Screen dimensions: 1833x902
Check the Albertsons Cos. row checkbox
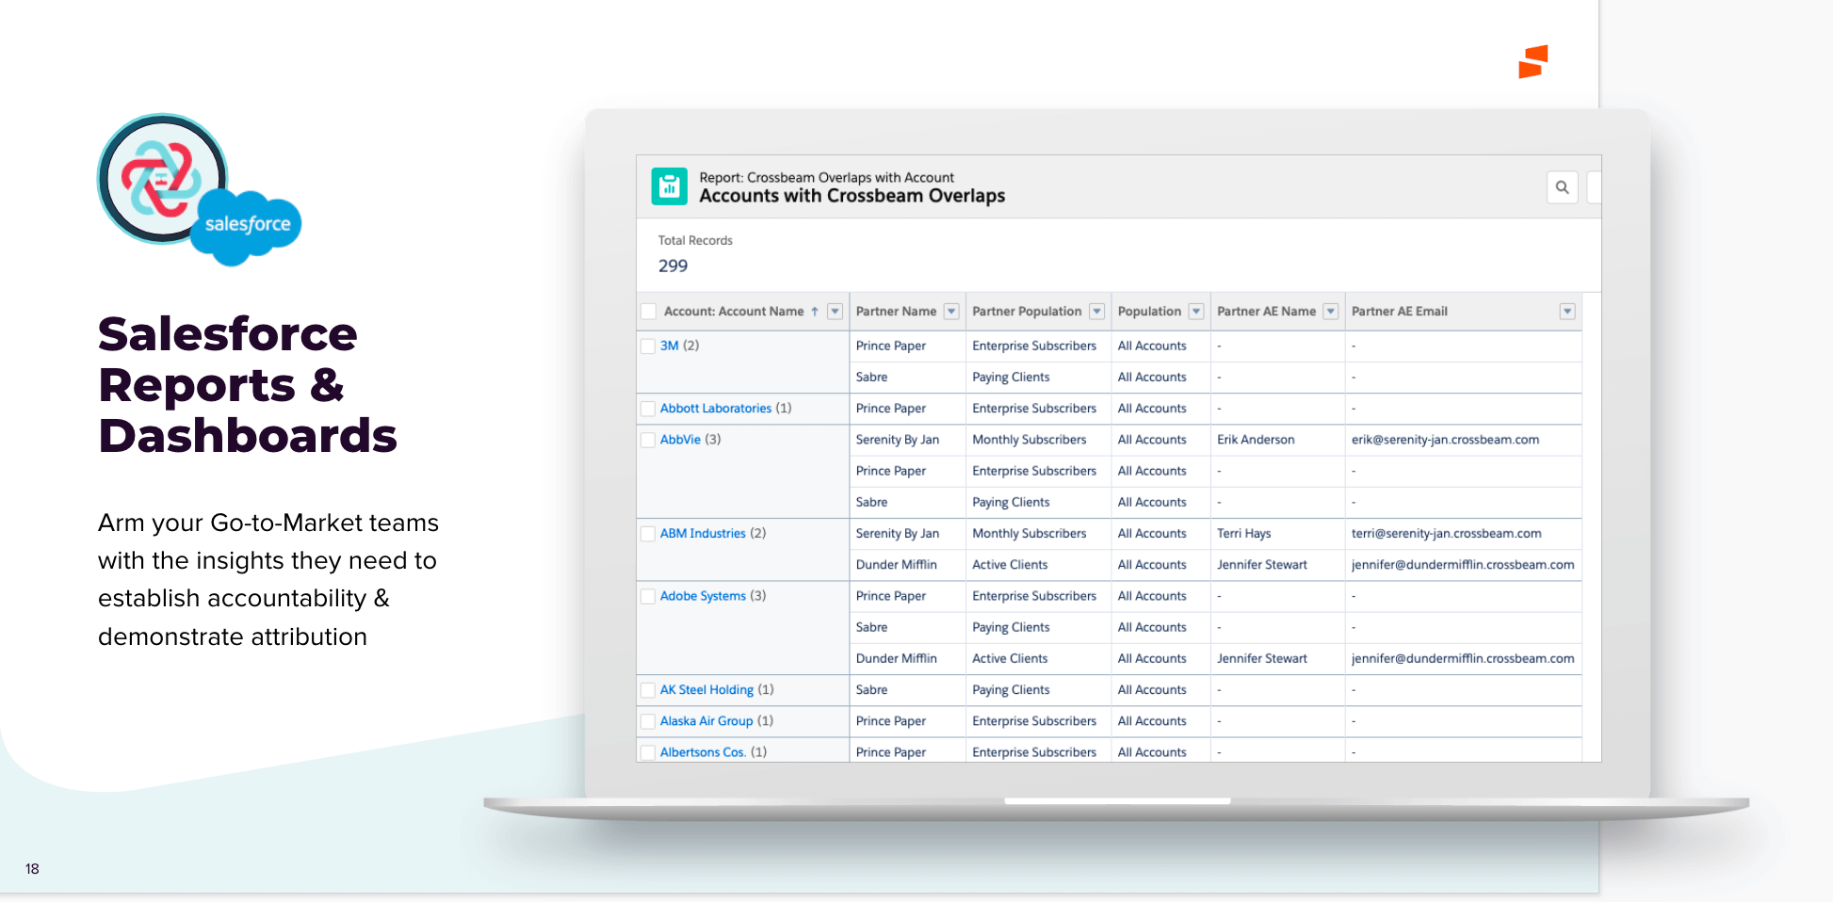(648, 752)
